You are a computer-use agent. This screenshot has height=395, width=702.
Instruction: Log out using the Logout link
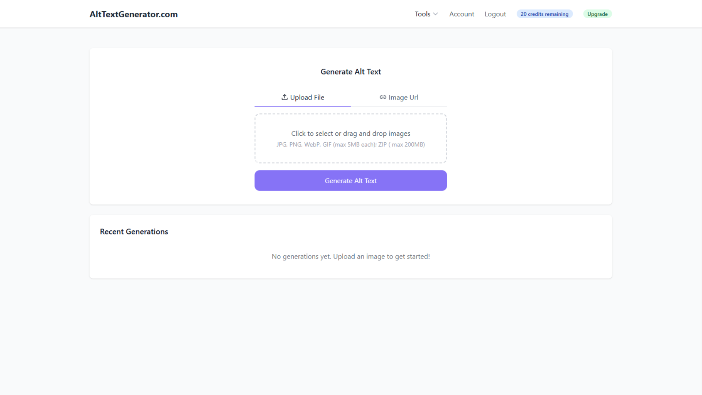pos(495,14)
